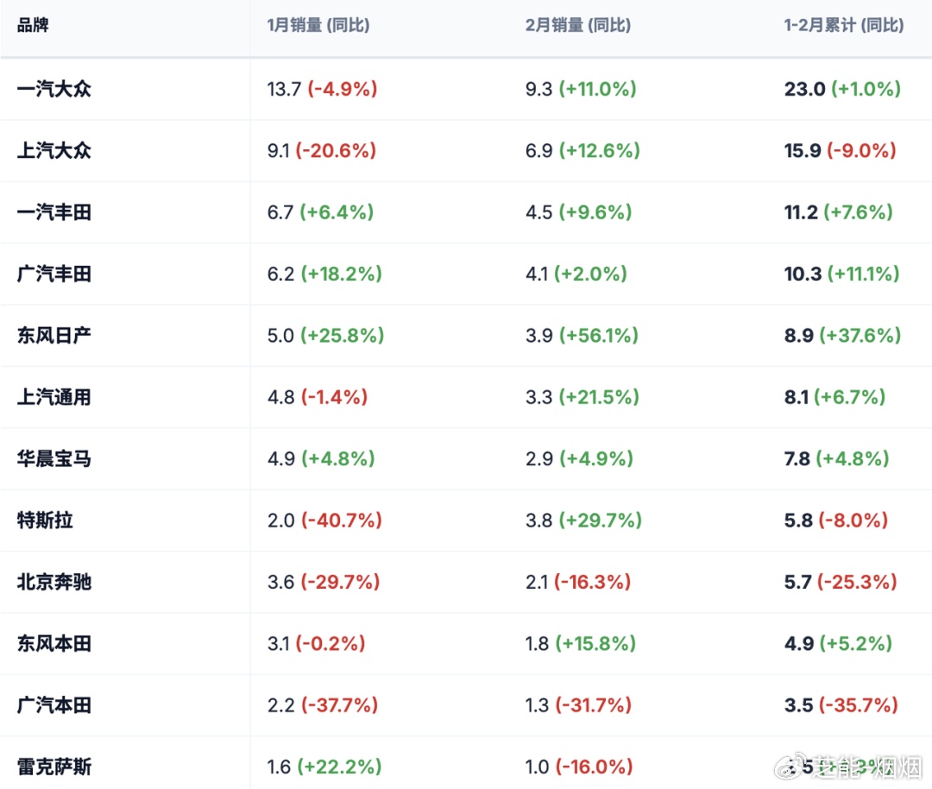Click 特斯拉's January -40.7% value
The image size is (932, 789).
point(341,521)
